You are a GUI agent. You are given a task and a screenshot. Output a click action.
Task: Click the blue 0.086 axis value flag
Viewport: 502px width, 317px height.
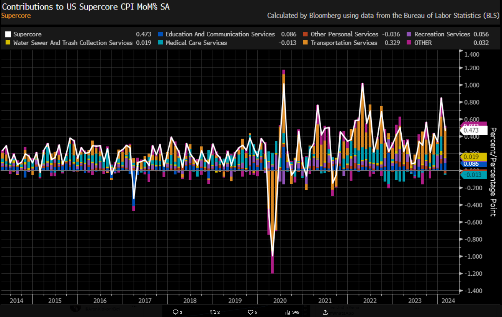coord(473,164)
